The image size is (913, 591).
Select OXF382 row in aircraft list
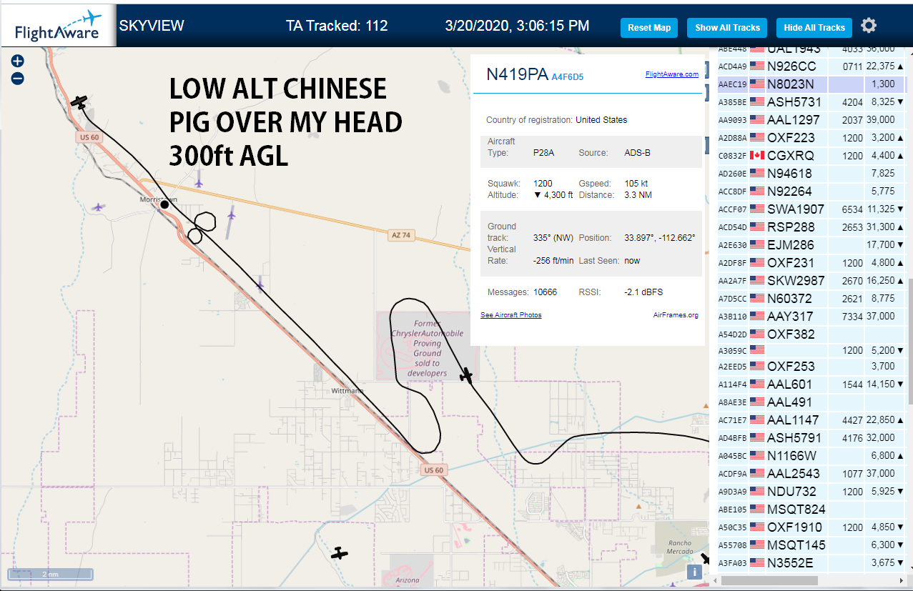(812, 334)
